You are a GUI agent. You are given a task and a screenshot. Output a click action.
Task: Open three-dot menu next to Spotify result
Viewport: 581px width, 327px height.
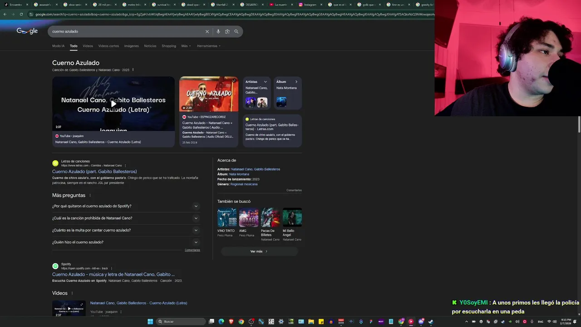point(112,268)
